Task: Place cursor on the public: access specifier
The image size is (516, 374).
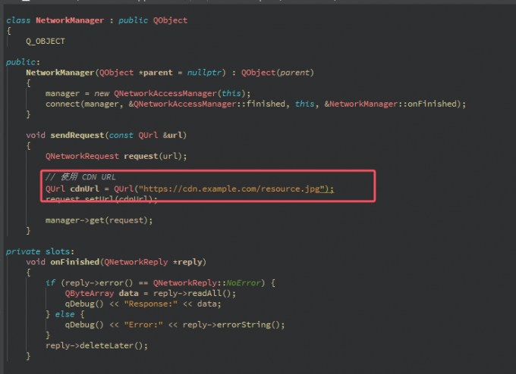Action: pos(22,62)
